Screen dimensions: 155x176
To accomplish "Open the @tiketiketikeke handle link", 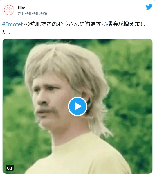I will (x=32, y=13).
